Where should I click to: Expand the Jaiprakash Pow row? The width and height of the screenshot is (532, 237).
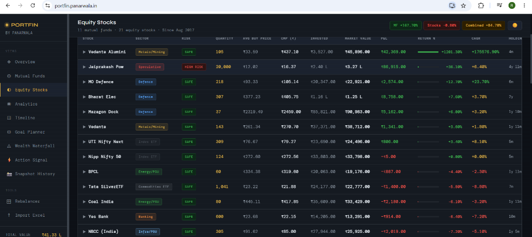tap(85, 67)
